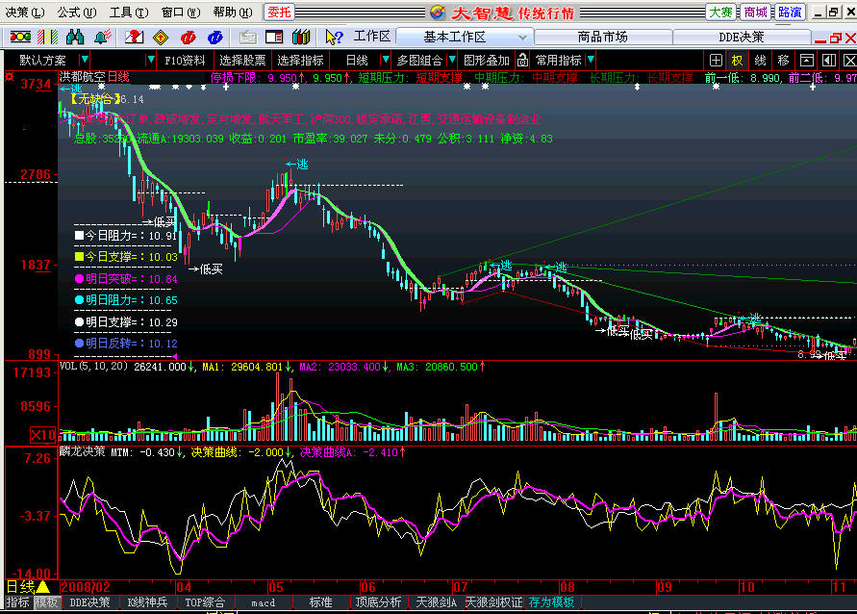Open the 工具(T) menu

129,12
